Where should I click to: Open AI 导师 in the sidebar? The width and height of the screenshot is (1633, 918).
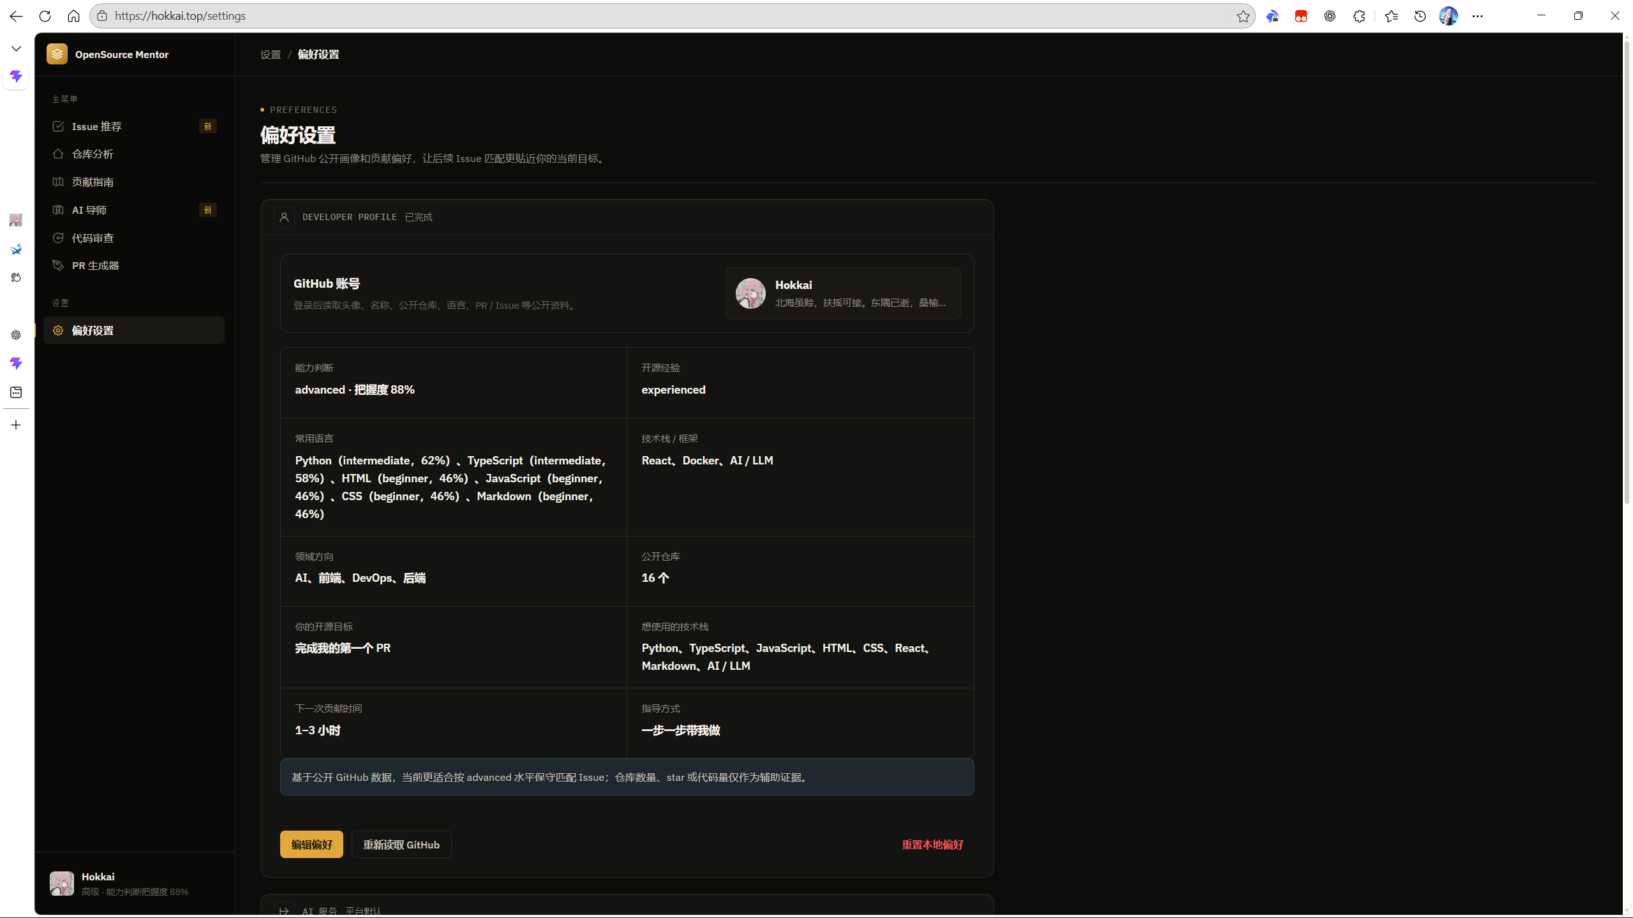134,210
